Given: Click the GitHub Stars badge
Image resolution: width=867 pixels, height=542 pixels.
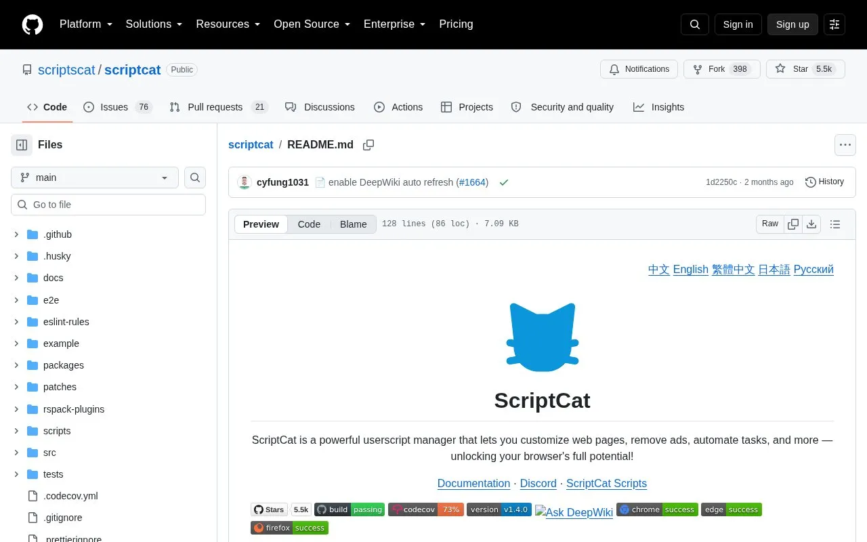Looking at the screenshot, I should tap(281, 509).
